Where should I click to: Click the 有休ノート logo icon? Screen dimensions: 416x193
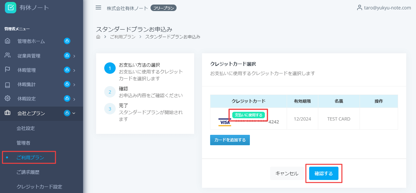click(10, 7)
